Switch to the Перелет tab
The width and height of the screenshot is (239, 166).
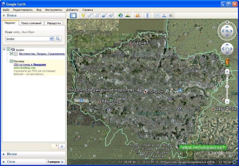click(10, 23)
